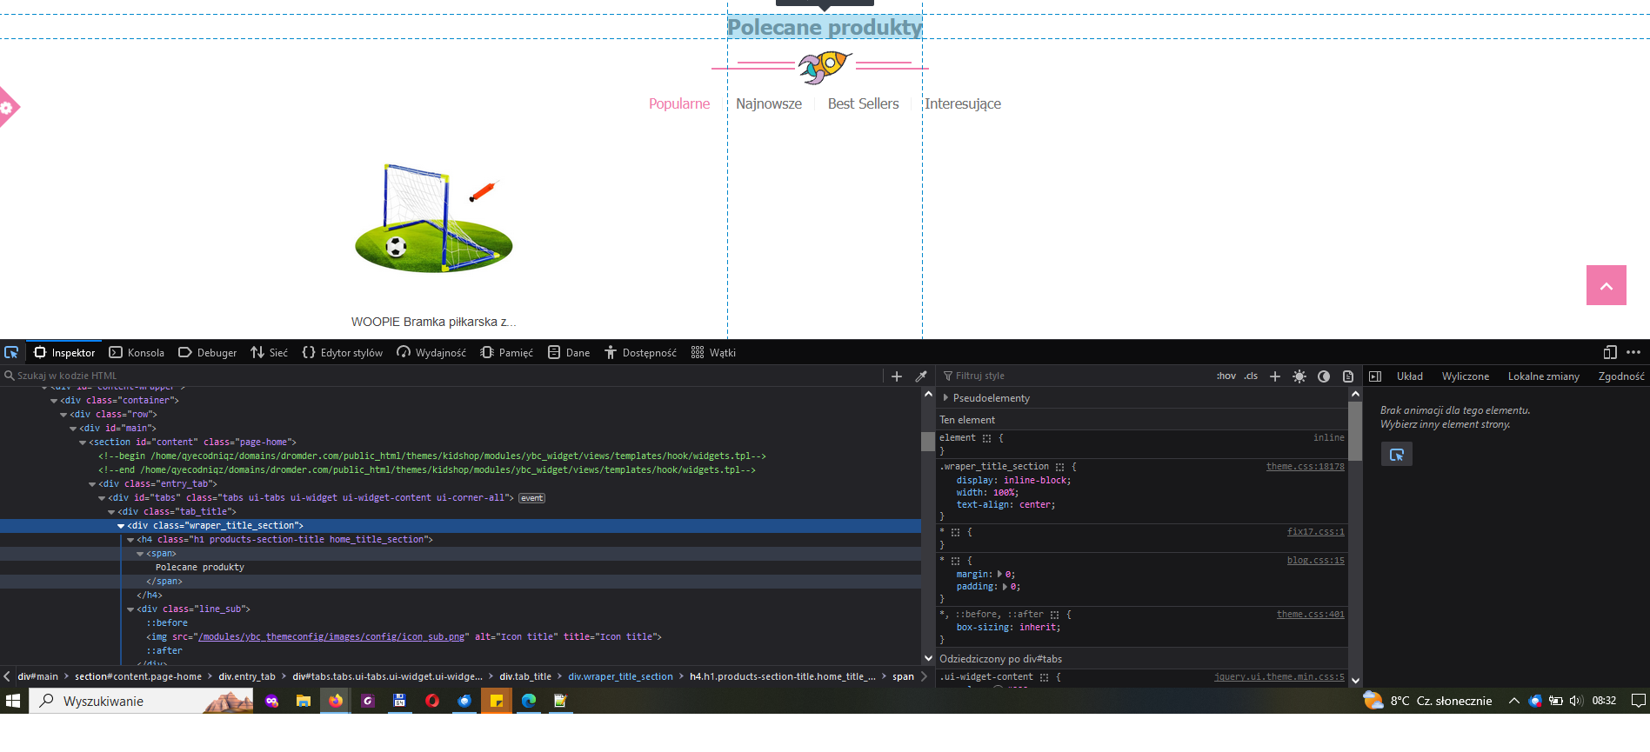Screen dimensions: 1650x752
Task: Click the Najnowsze product tab link
Action: pyautogui.click(x=769, y=103)
